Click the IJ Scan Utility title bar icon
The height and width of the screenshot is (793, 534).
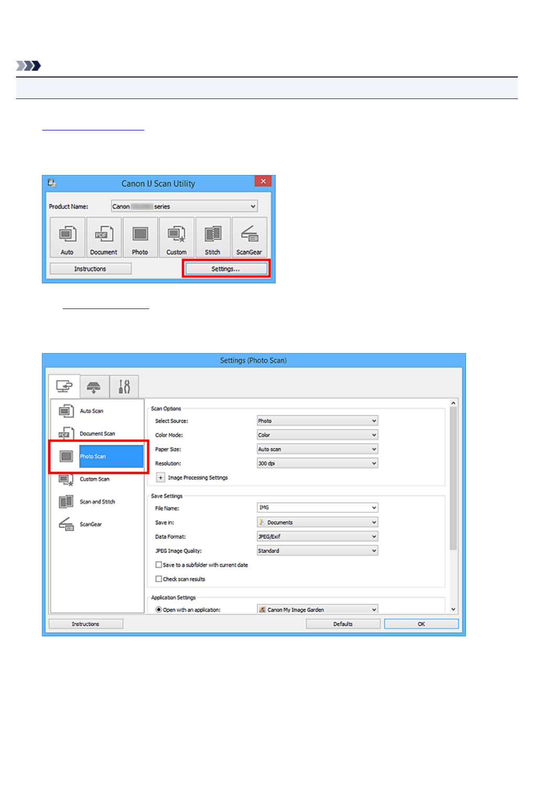pyautogui.click(x=51, y=183)
